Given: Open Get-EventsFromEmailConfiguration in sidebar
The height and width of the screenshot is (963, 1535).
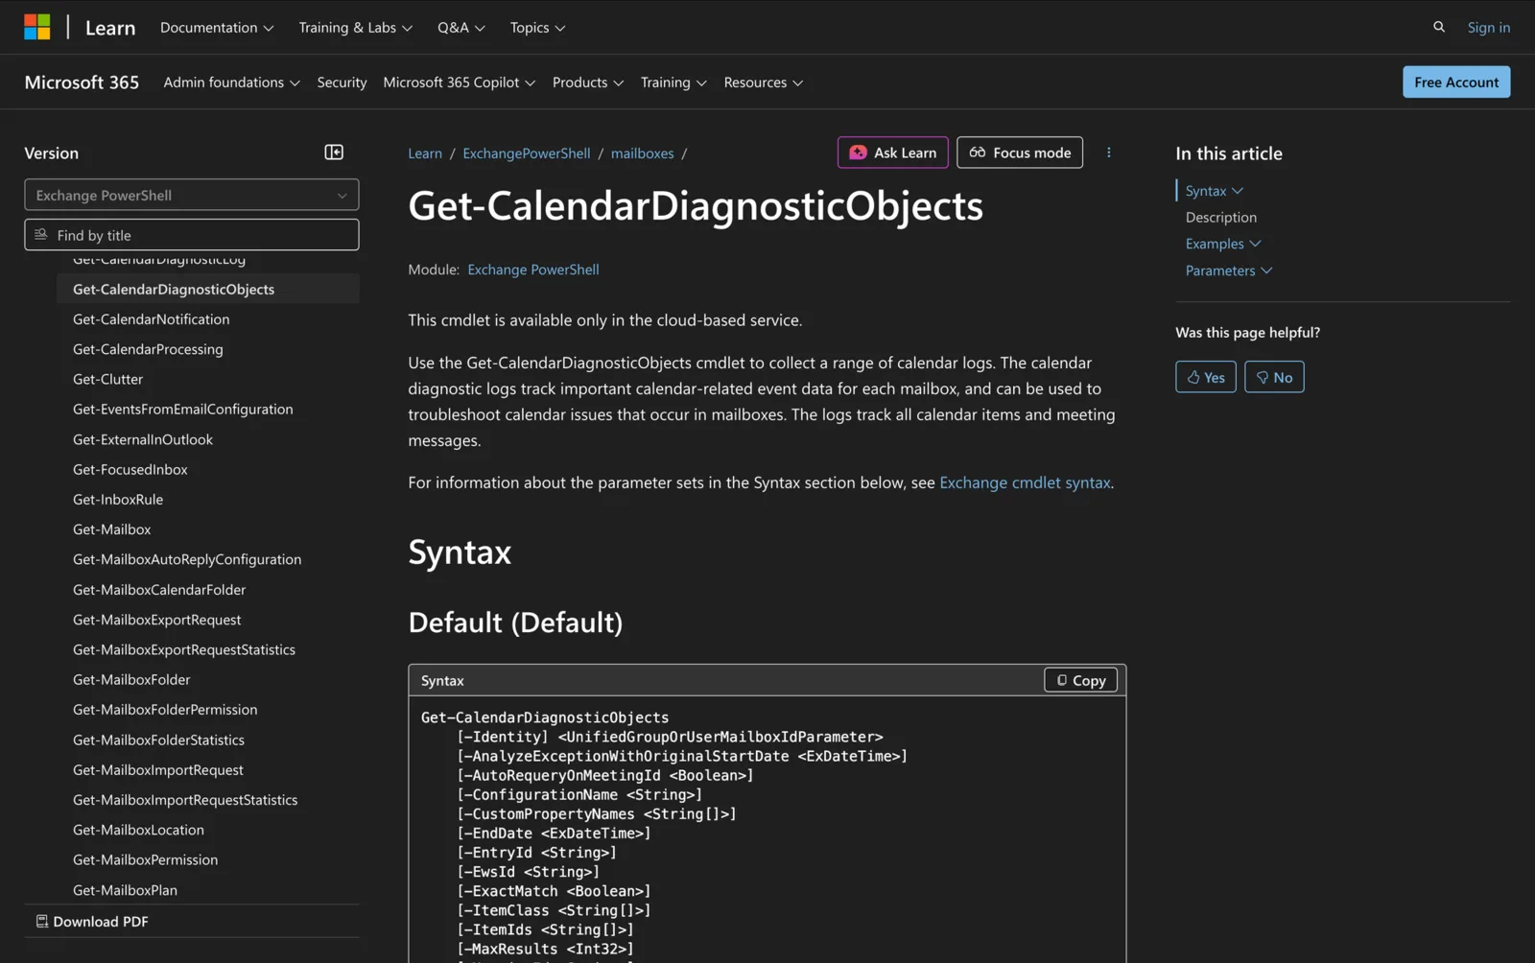Looking at the screenshot, I should 182,409.
